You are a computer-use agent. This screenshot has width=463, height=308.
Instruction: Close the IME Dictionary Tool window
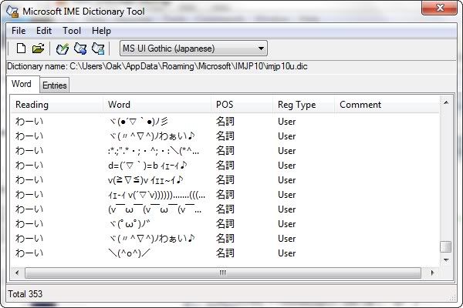click(x=440, y=8)
